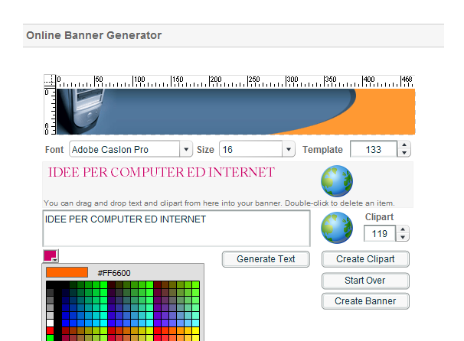Pick the pure red swatch in left column
Image resolution: width=464 pixels, height=341 pixels.
(50, 330)
